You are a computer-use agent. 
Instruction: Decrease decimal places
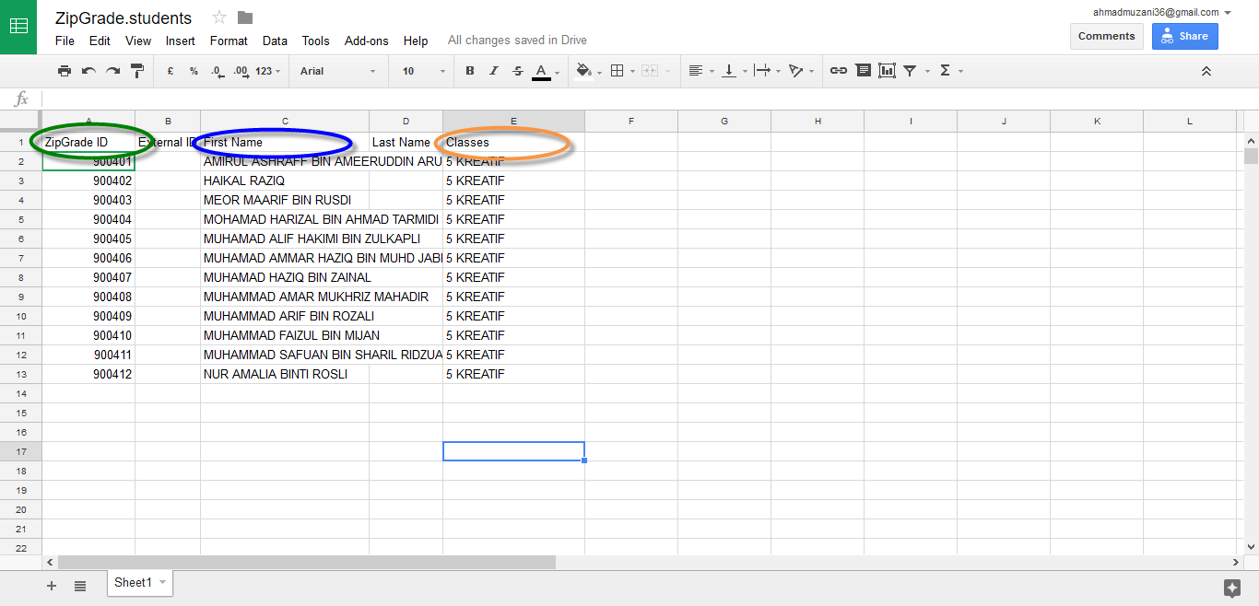pos(217,71)
